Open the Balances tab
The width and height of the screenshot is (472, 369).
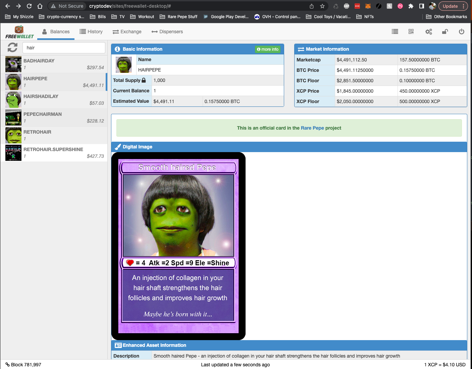pos(56,32)
